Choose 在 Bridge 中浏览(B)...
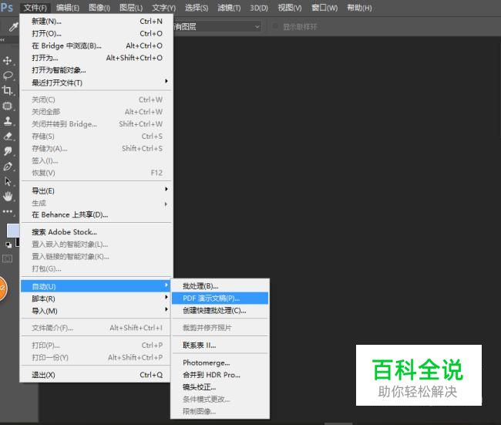 tap(96, 46)
